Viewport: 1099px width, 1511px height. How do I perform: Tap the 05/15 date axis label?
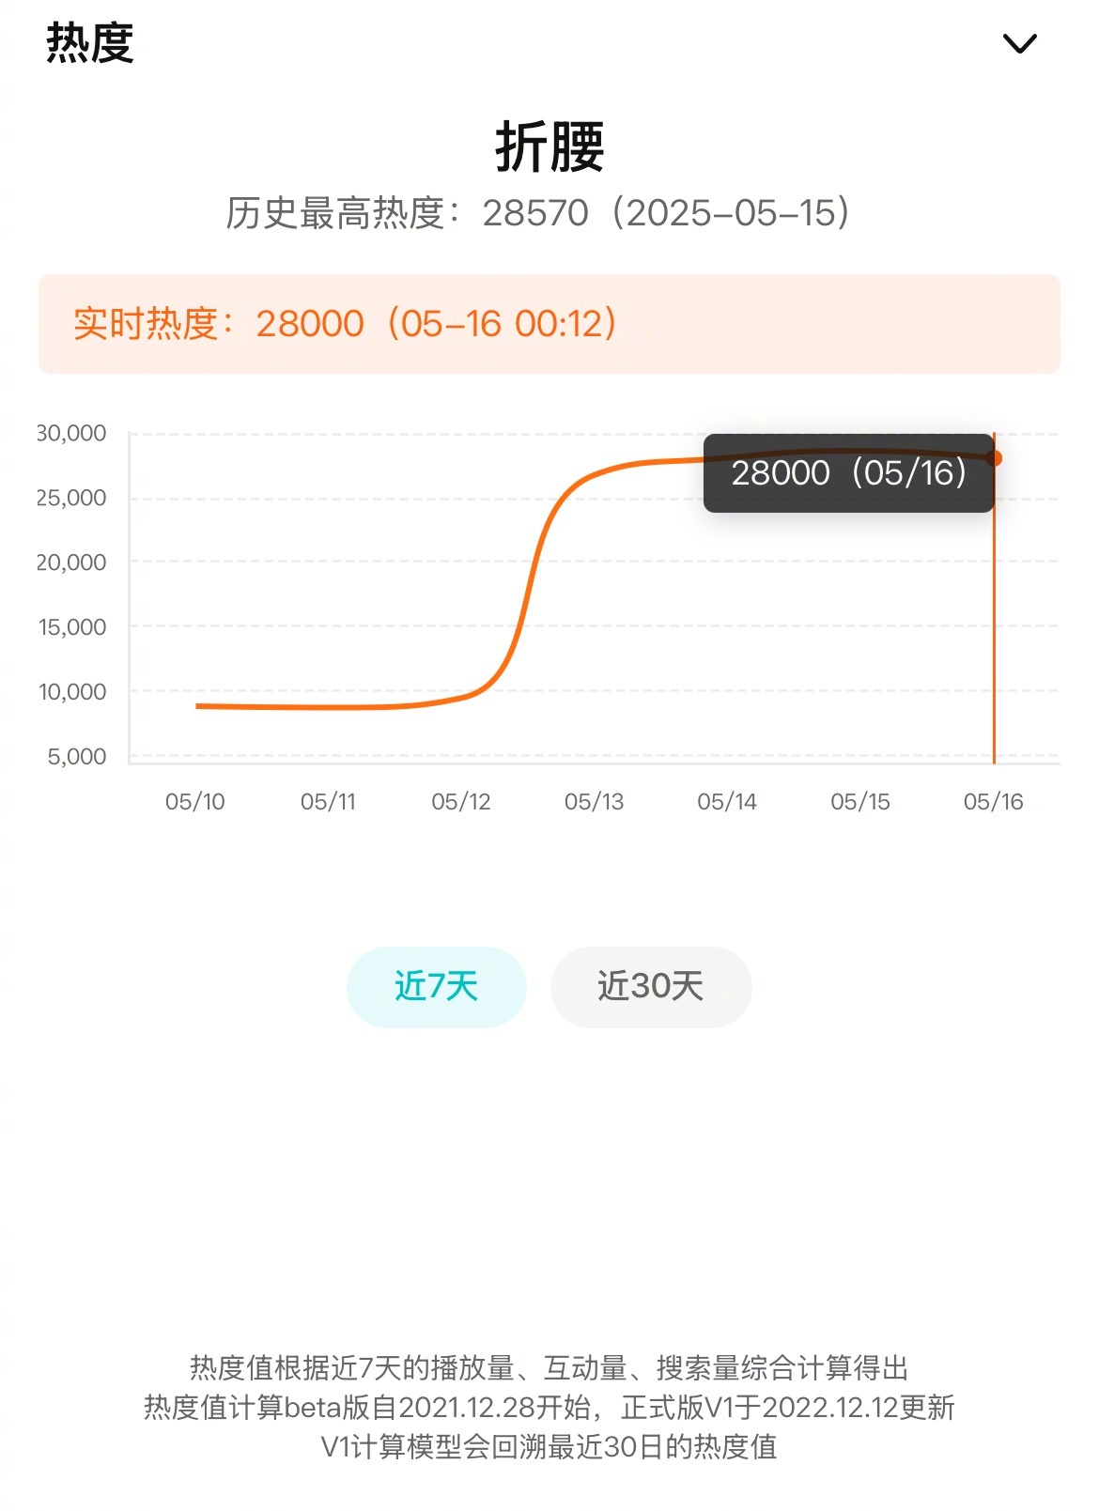[x=860, y=802]
